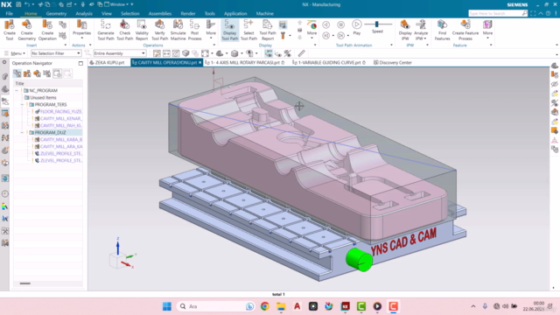
Task: Collapse the PROGRAM_DUZ group
Action: pos(22,132)
